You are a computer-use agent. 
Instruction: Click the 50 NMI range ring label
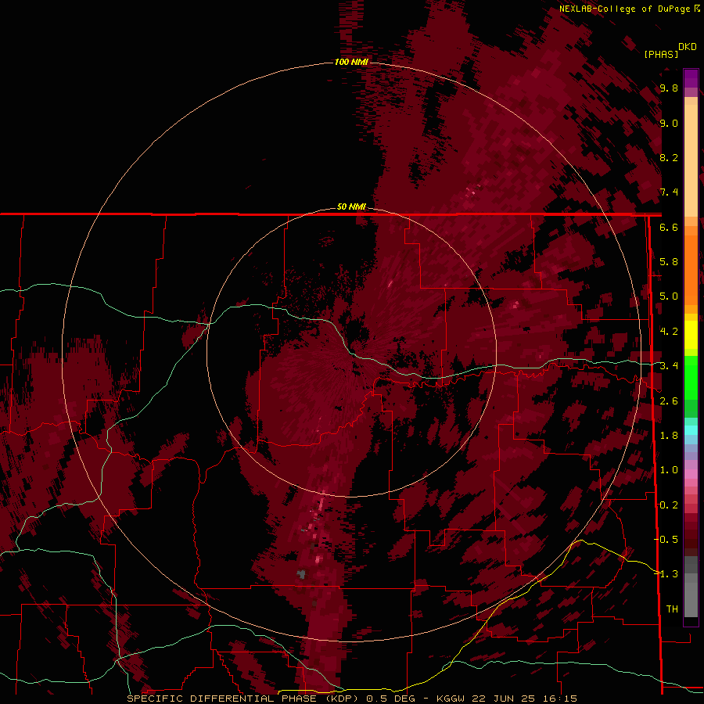coord(351,207)
